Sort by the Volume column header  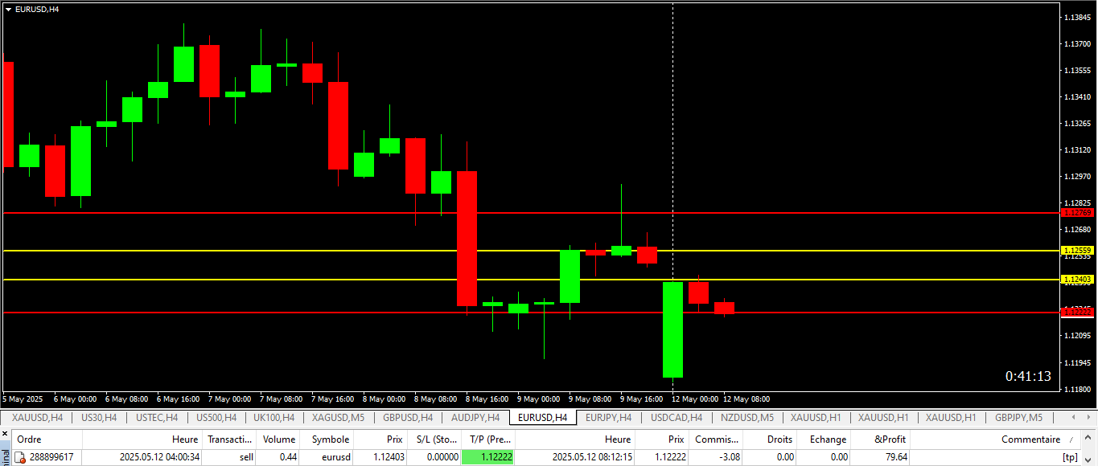(279, 439)
